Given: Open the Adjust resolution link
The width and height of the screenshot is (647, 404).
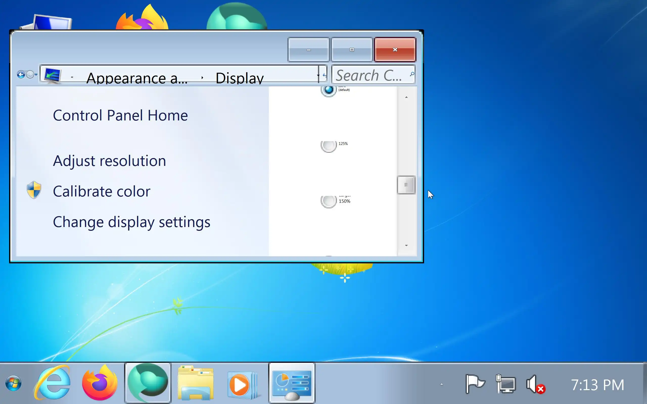Looking at the screenshot, I should (x=109, y=161).
